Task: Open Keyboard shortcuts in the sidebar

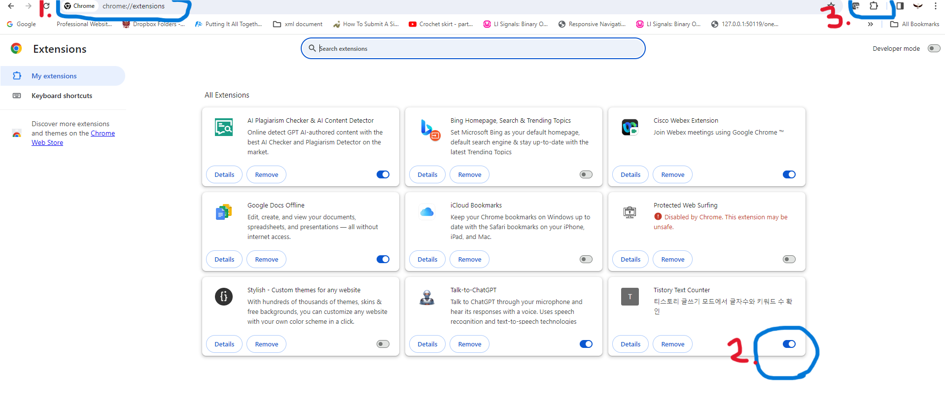Action: pyautogui.click(x=63, y=96)
